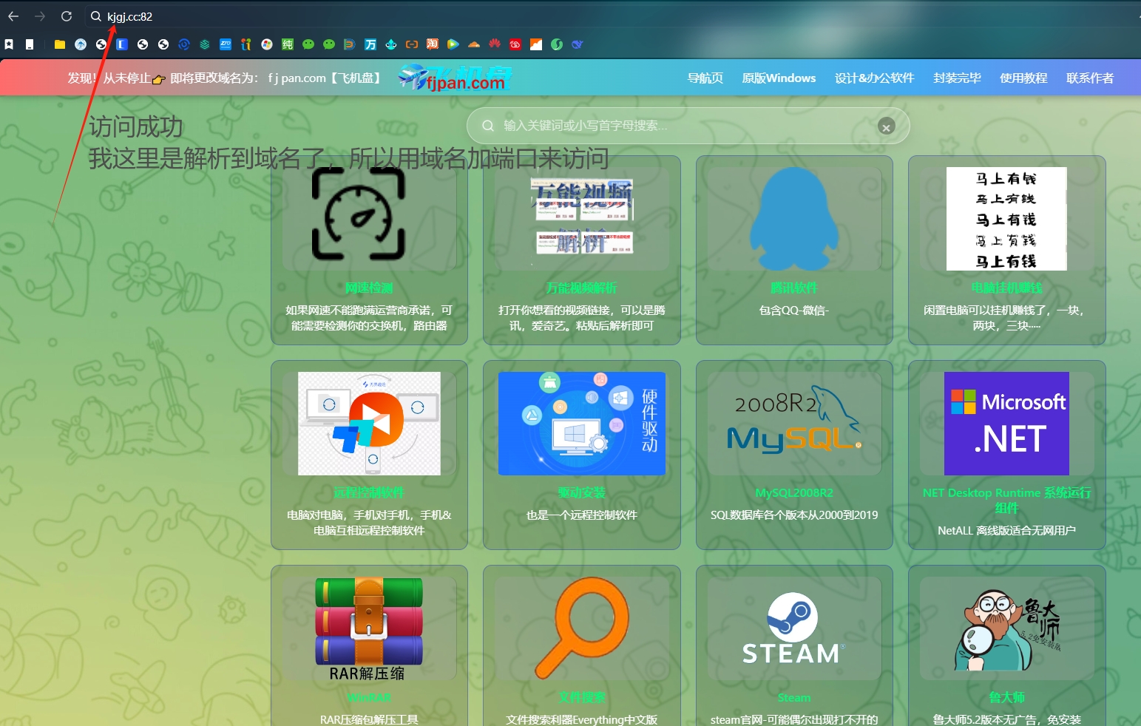The width and height of the screenshot is (1141, 726).
Task: Open the 原版Windows menu item
Action: click(x=779, y=78)
